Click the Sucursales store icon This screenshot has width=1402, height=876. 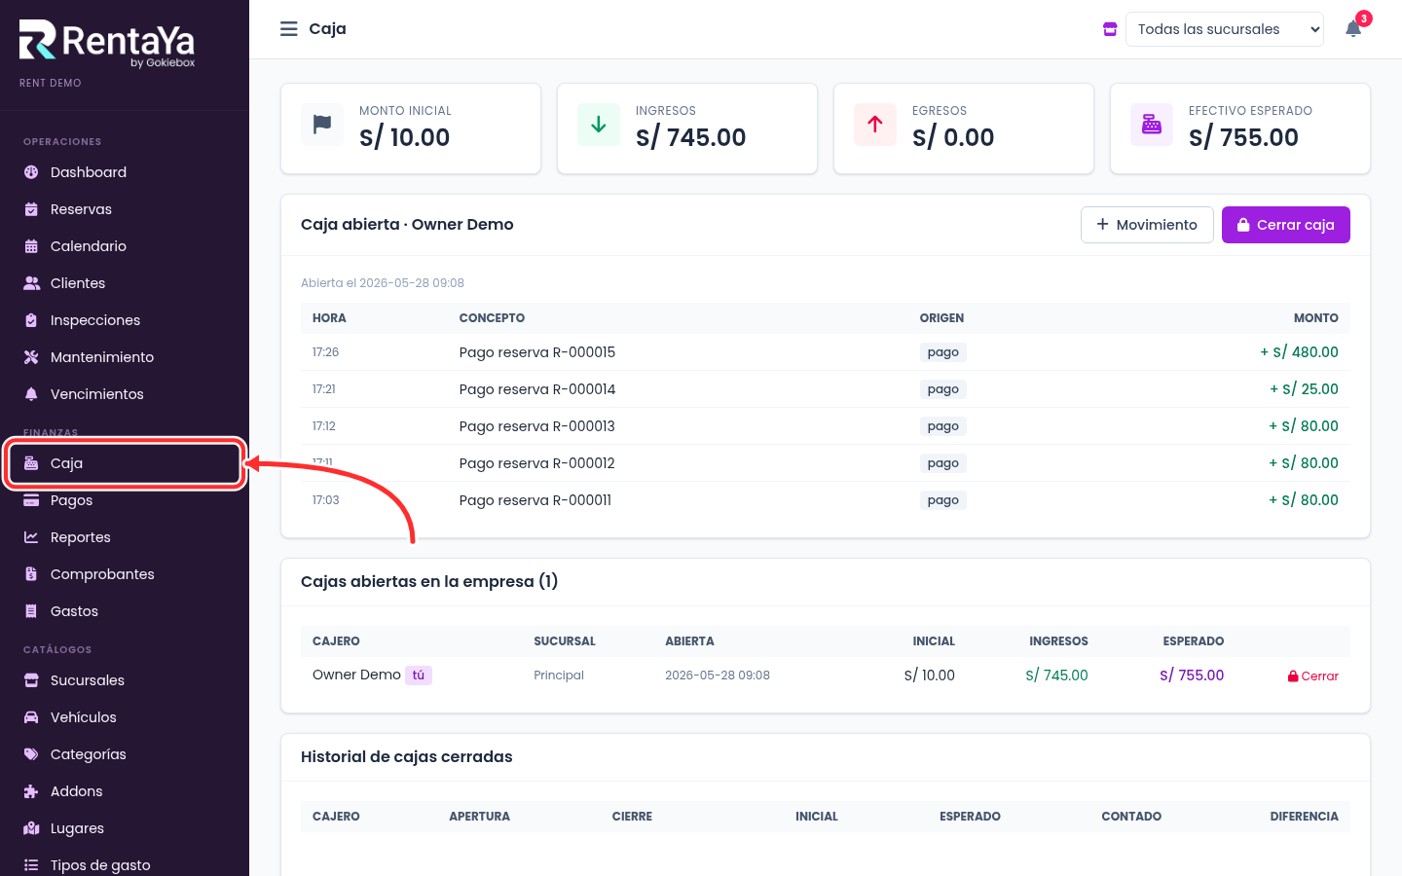[x=31, y=680]
